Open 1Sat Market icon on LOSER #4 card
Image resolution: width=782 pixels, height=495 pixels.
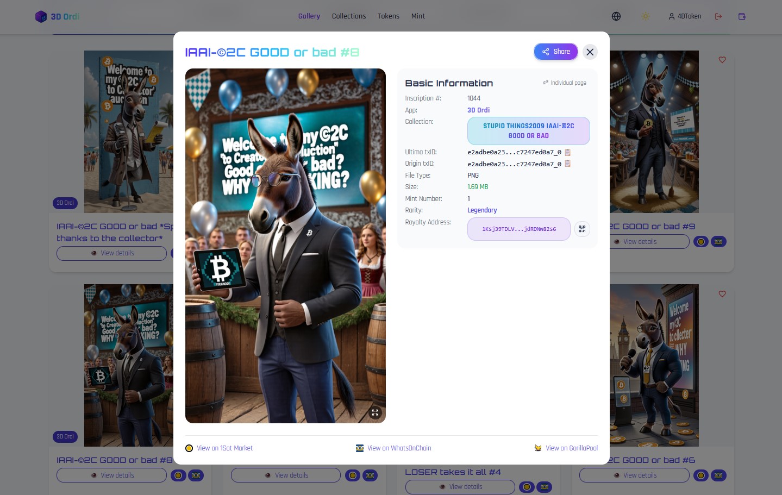point(527,487)
